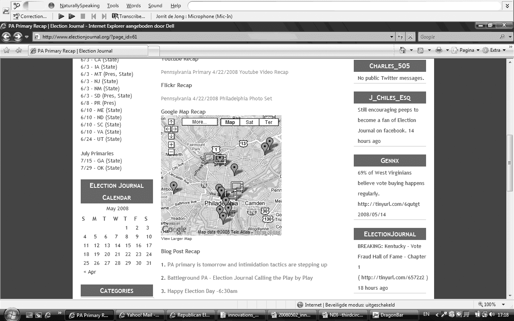Open the Philadelphia Photo Set link
The width and height of the screenshot is (514, 321).
tap(216, 98)
